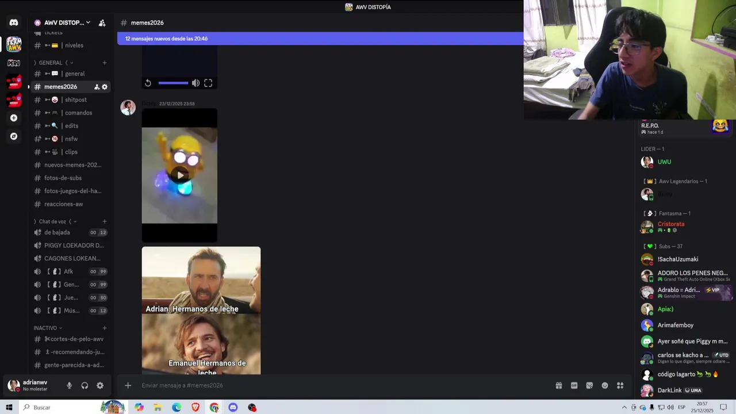
Task: Open the GIF picker
Action: (x=574, y=385)
